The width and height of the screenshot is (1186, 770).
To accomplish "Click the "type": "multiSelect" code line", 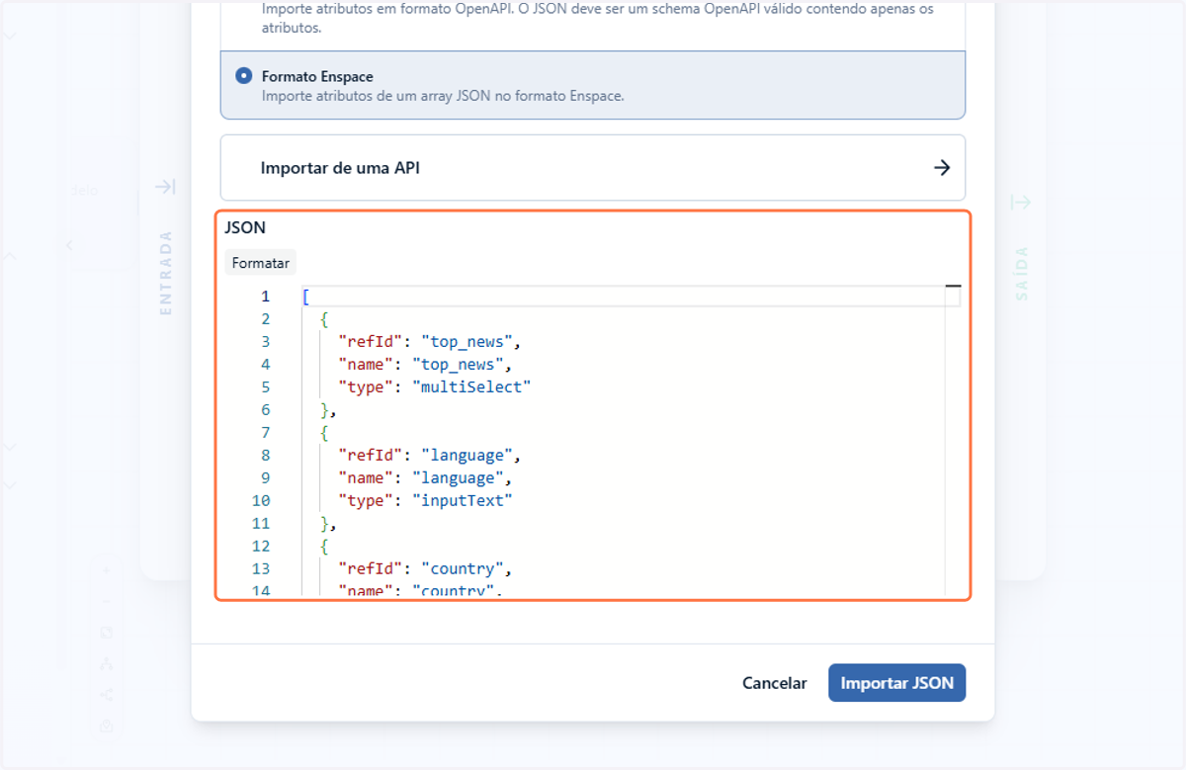I will click(435, 387).
